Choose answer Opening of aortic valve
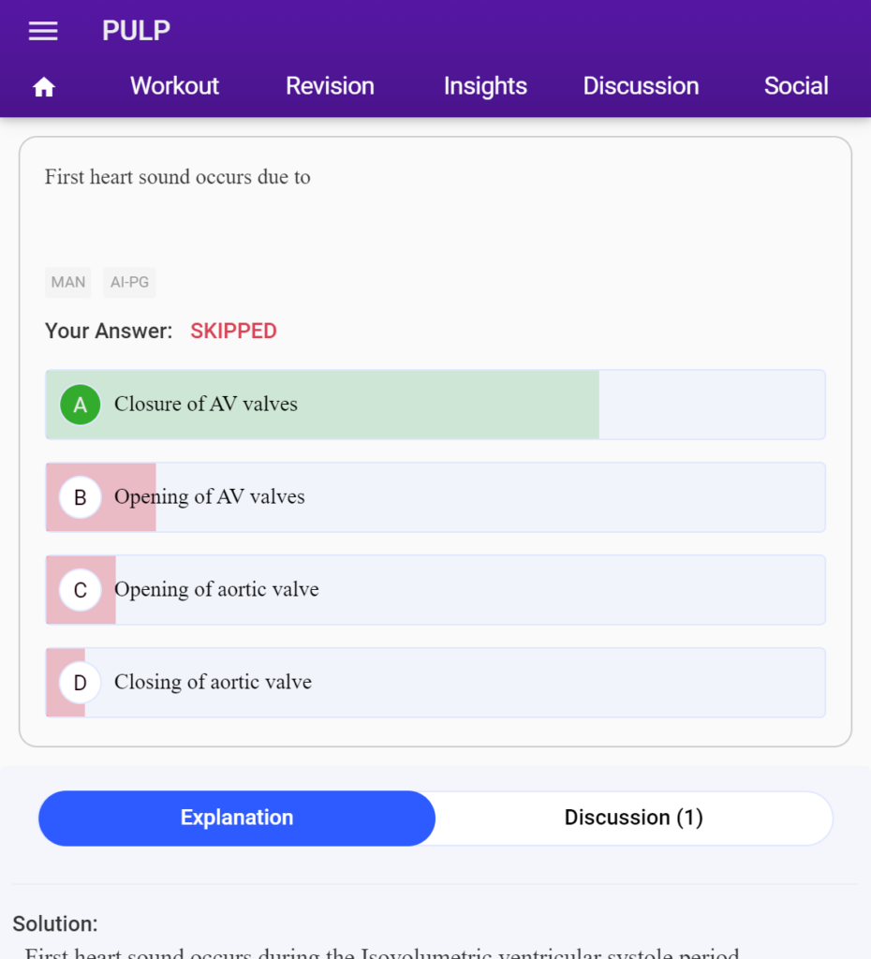Screen dimensions: 871x959 coord(435,590)
